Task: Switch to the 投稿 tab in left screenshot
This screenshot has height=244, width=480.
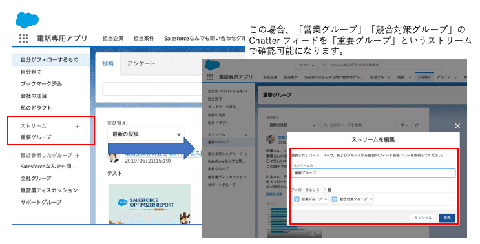Action: coord(108,64)
